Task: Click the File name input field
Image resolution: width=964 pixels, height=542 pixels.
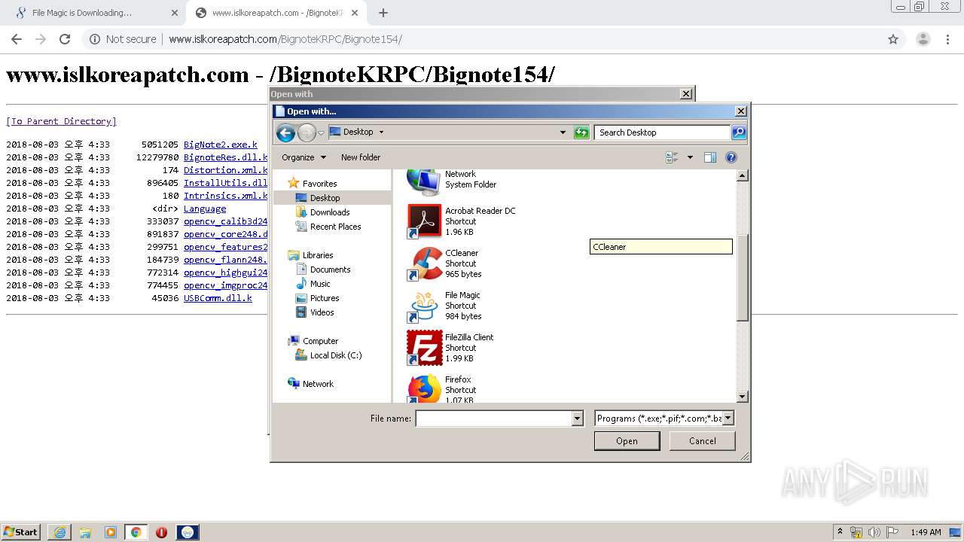Action: tap(494, 419)
